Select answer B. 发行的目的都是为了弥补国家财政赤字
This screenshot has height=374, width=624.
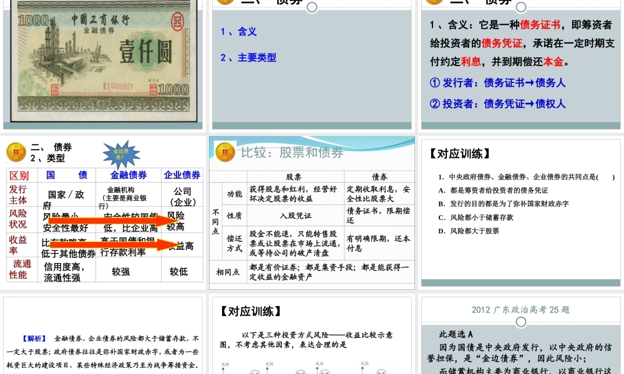(x=504, y=204)
